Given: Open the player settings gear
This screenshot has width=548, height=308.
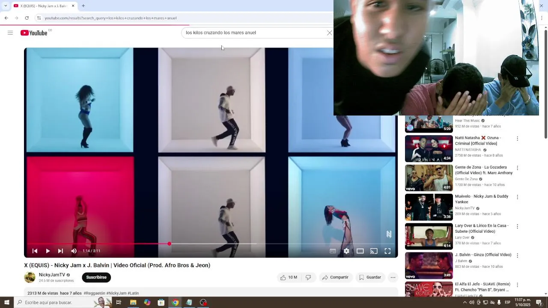Looking at the screenshot, I should pyautogui.click(x=346, y=251).
